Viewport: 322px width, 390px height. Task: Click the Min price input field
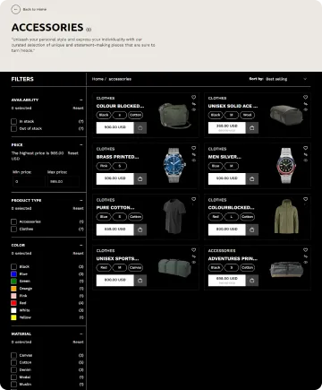click(29, 181)
